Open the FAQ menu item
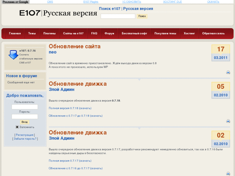235x176 pixels. [x=94, y=34]
